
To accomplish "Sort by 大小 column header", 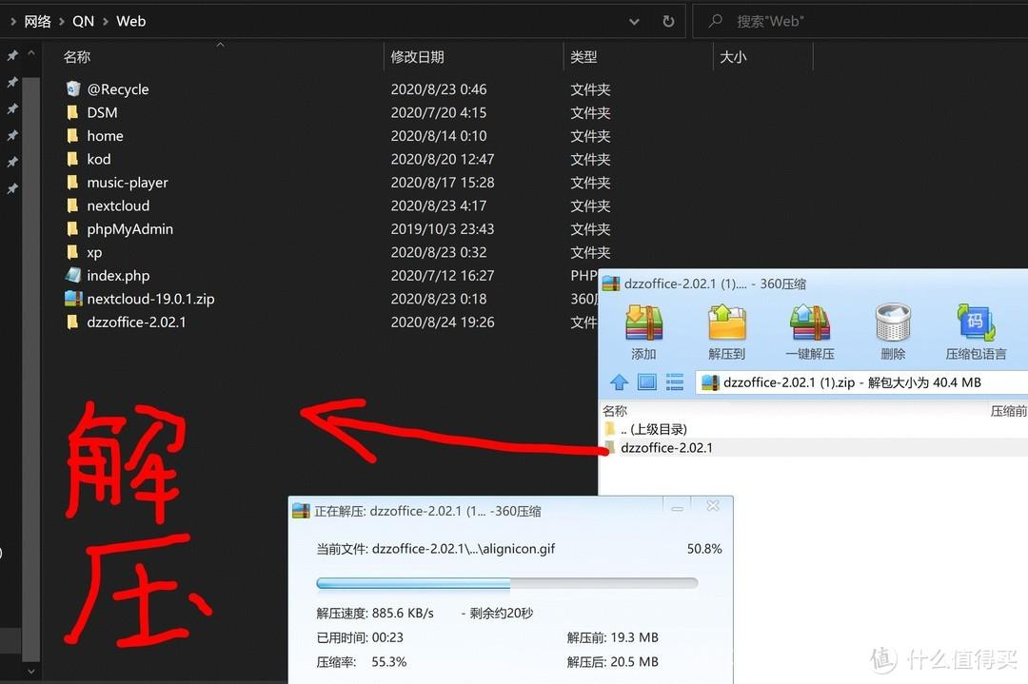I will 733,57.
